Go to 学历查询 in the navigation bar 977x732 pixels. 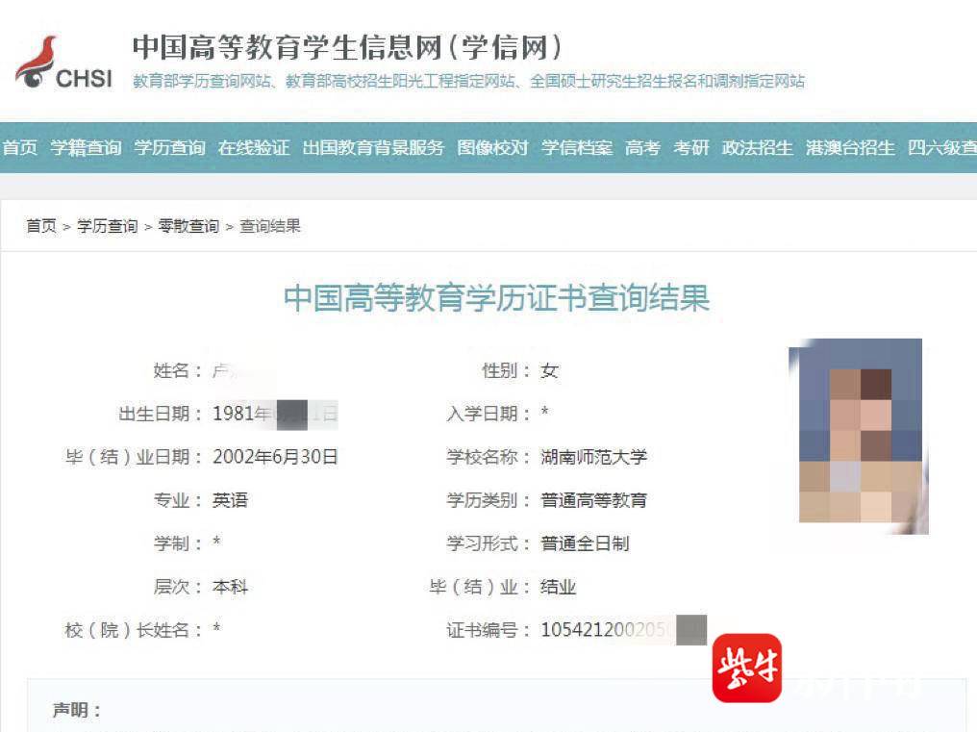(169, 148)
